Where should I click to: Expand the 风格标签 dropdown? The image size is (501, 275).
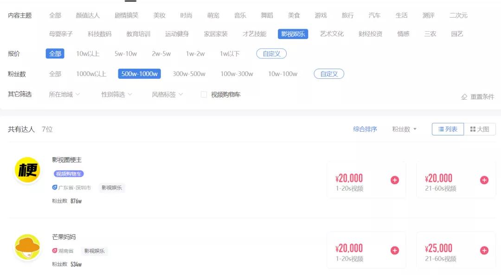(x=167, y=95)
